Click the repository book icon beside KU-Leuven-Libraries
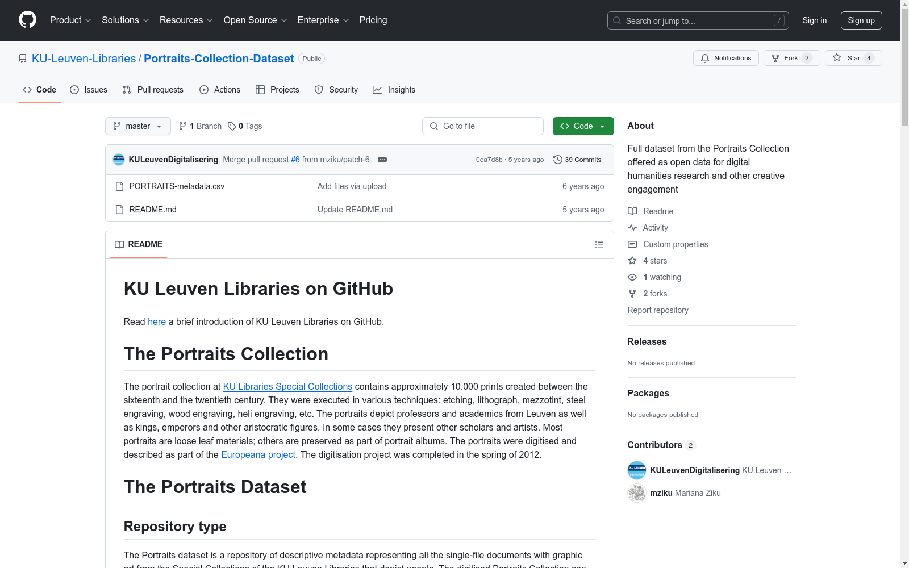The width and height of the screenshot is (909, 568). click(x=23, y=59)
